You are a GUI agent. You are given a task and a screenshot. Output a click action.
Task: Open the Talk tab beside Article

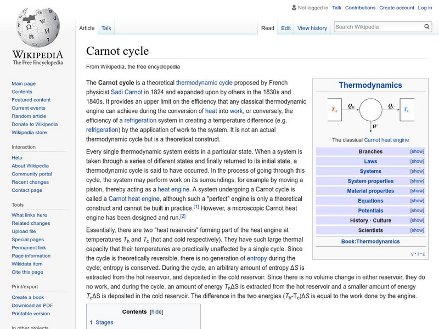point(106,28)
